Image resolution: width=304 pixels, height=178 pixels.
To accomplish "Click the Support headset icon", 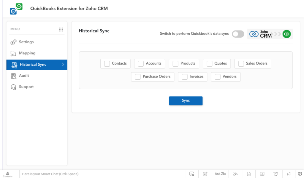I will (13, 87).
